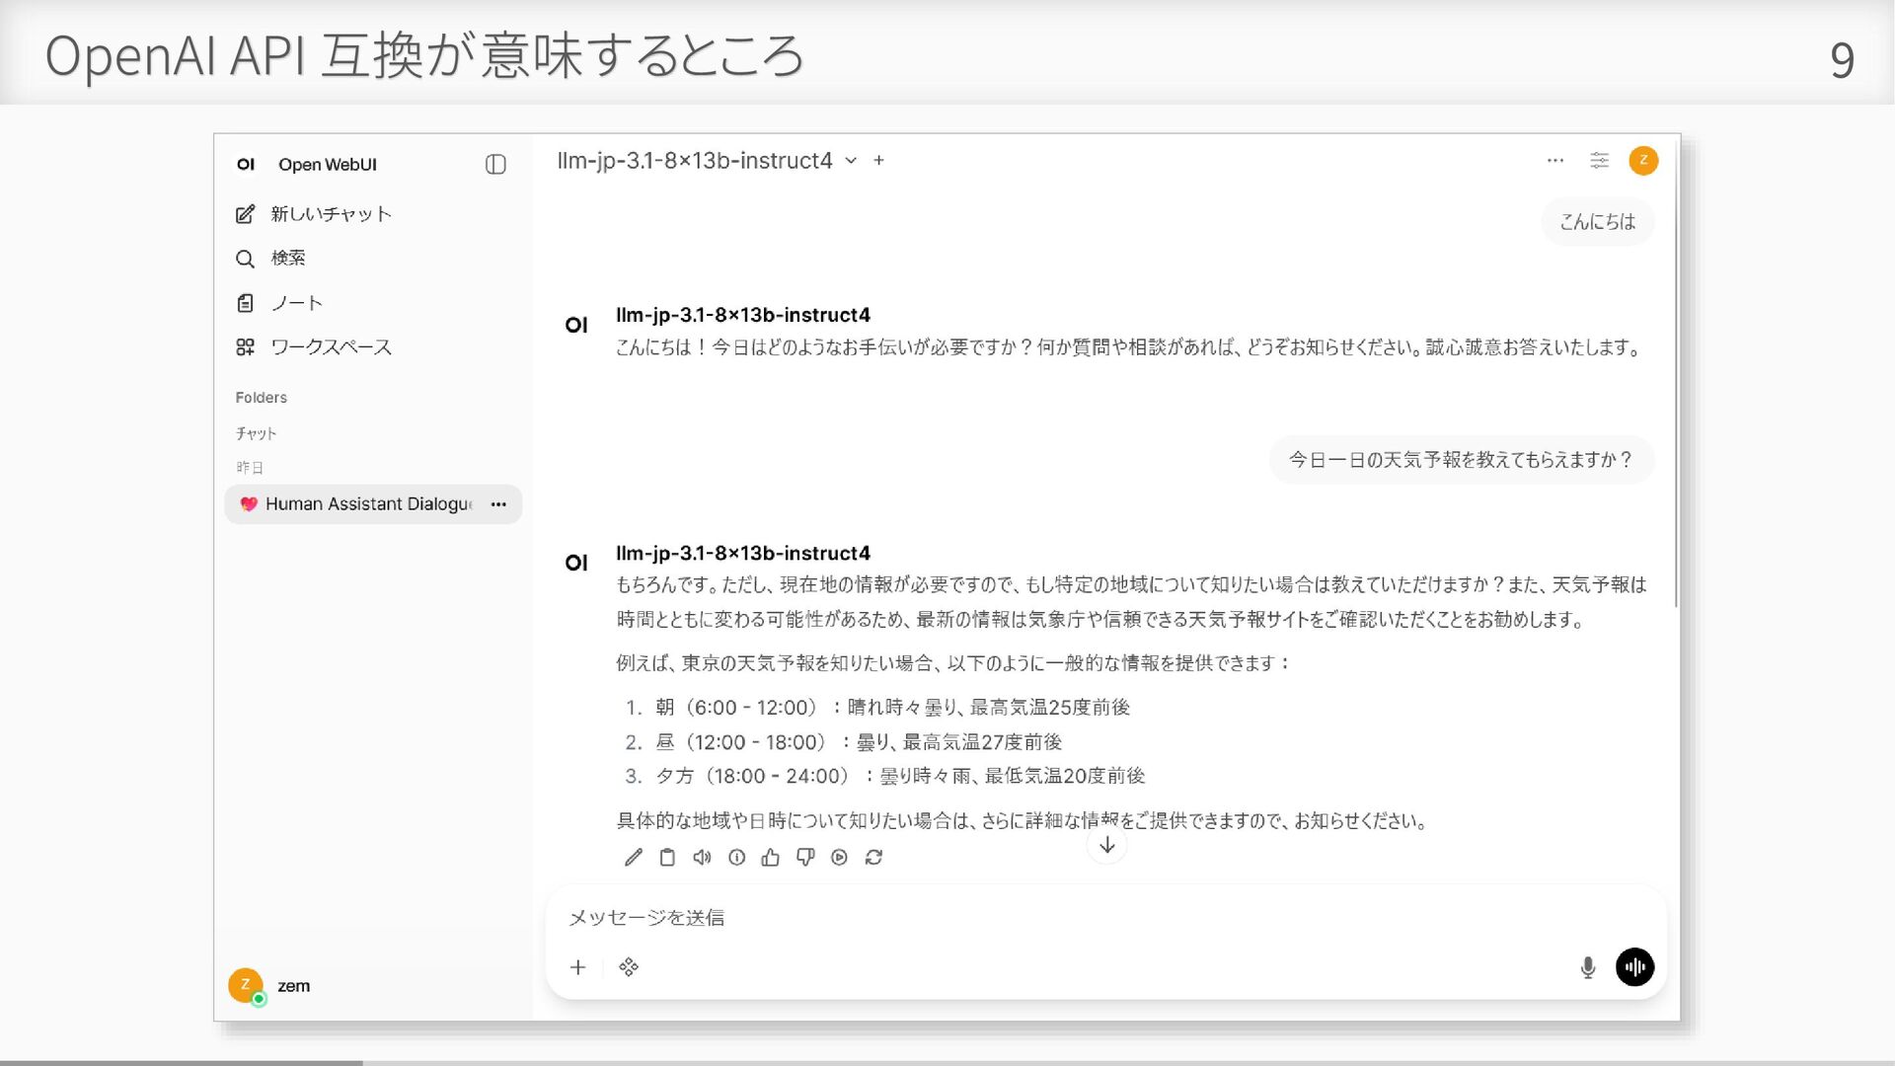Image resolution: width=1895 pixels, height=1066 pixels.
Task: Start voice mode with the black waveform button
Action: tap(1634, 967)
